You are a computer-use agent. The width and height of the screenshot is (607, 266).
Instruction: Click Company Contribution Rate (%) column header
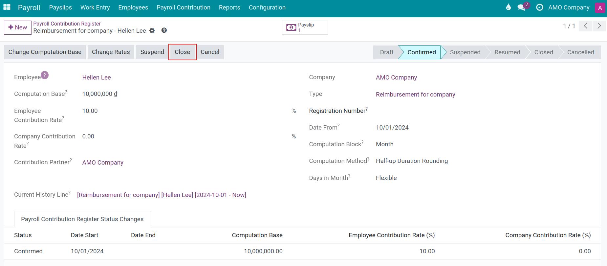(548, 235)
